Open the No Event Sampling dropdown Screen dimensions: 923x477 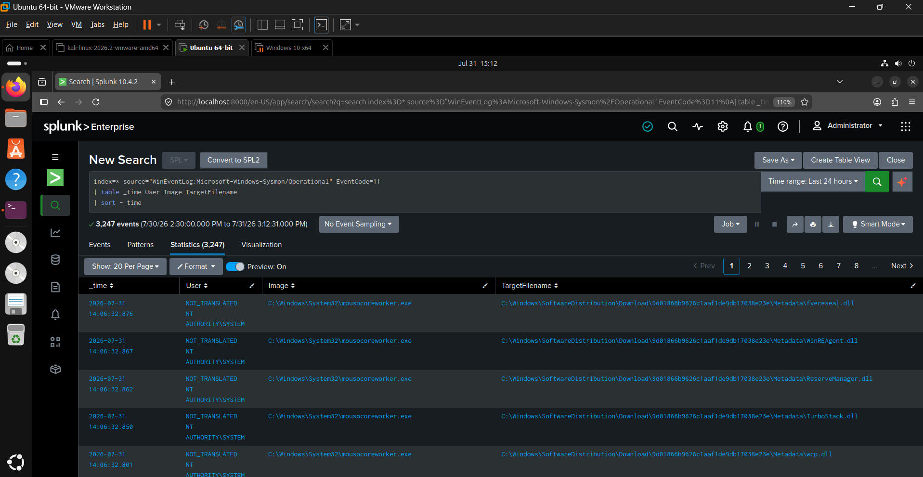point(359,224)
